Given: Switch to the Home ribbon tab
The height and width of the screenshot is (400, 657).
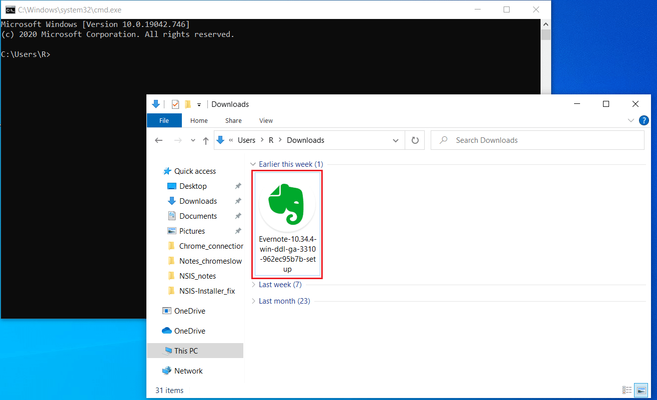Looking at the screenshot, I should [199, 120].
